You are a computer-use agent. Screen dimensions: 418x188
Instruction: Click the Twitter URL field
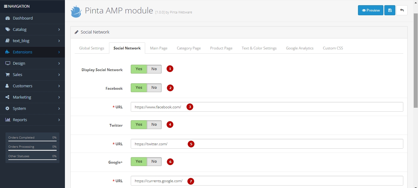click(267, 144)
